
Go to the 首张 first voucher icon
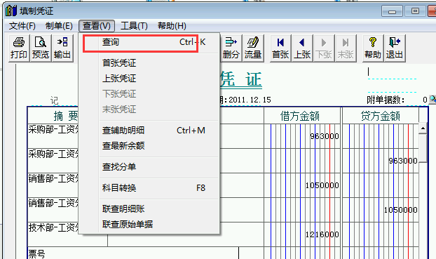coord(280,48)
